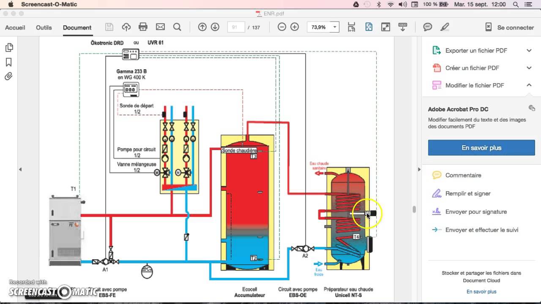Click the Créer un fichier PDF icon
Screen dimensions: 541x304
point(437,68)
